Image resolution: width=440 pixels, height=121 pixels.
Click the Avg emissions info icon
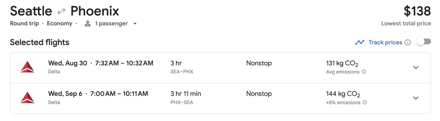(x=364, y=72)
